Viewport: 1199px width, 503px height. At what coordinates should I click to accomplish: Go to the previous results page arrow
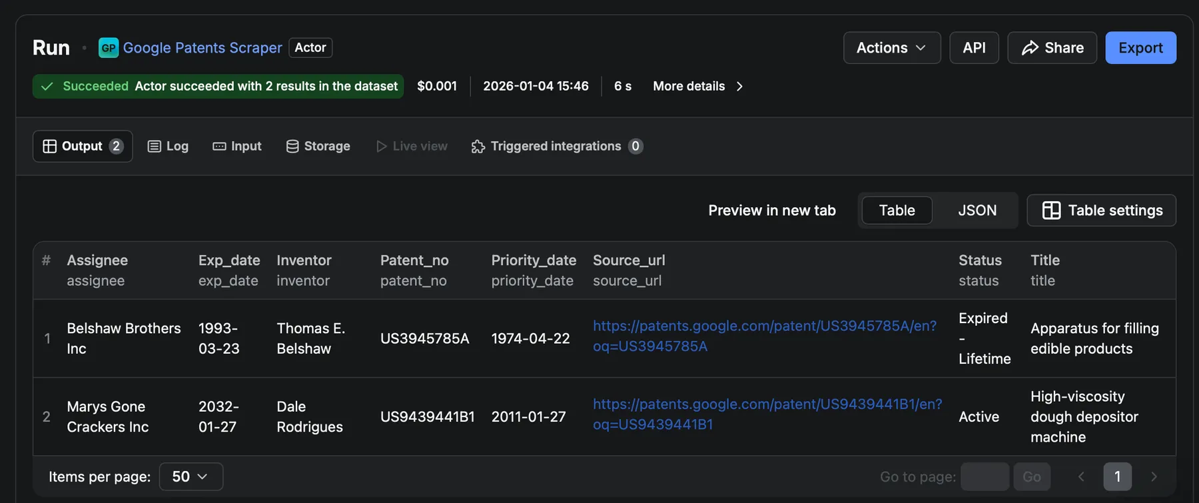point(1081,477)
